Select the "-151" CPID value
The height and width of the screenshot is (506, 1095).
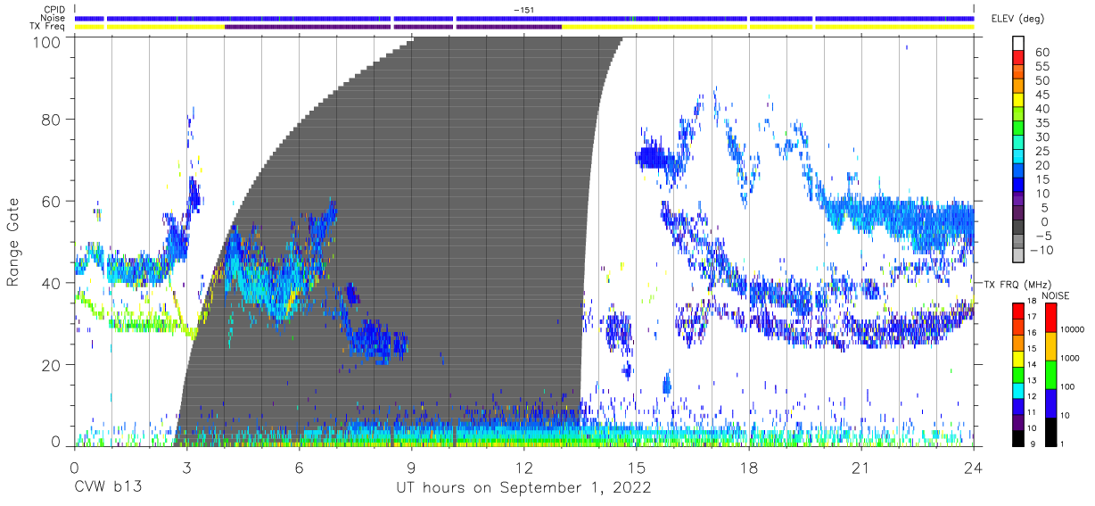pyautogui.click(x=524, y=10)
